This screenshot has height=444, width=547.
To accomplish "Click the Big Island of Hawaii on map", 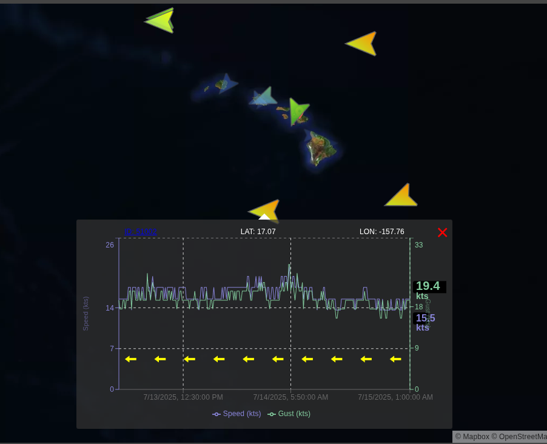I will click(320, 149).
